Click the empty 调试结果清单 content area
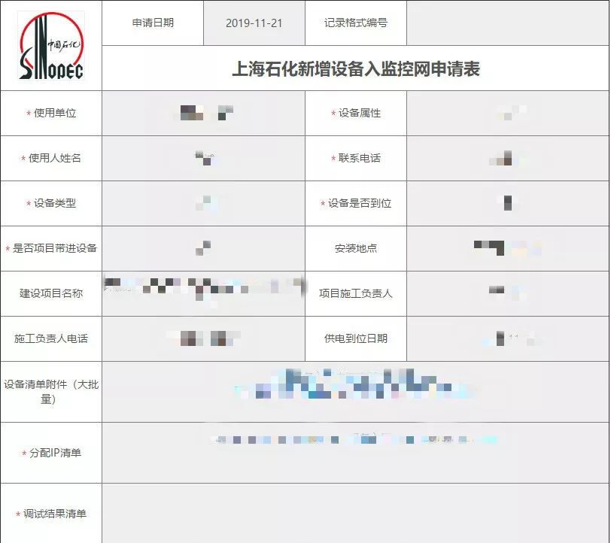 (355, 514)
